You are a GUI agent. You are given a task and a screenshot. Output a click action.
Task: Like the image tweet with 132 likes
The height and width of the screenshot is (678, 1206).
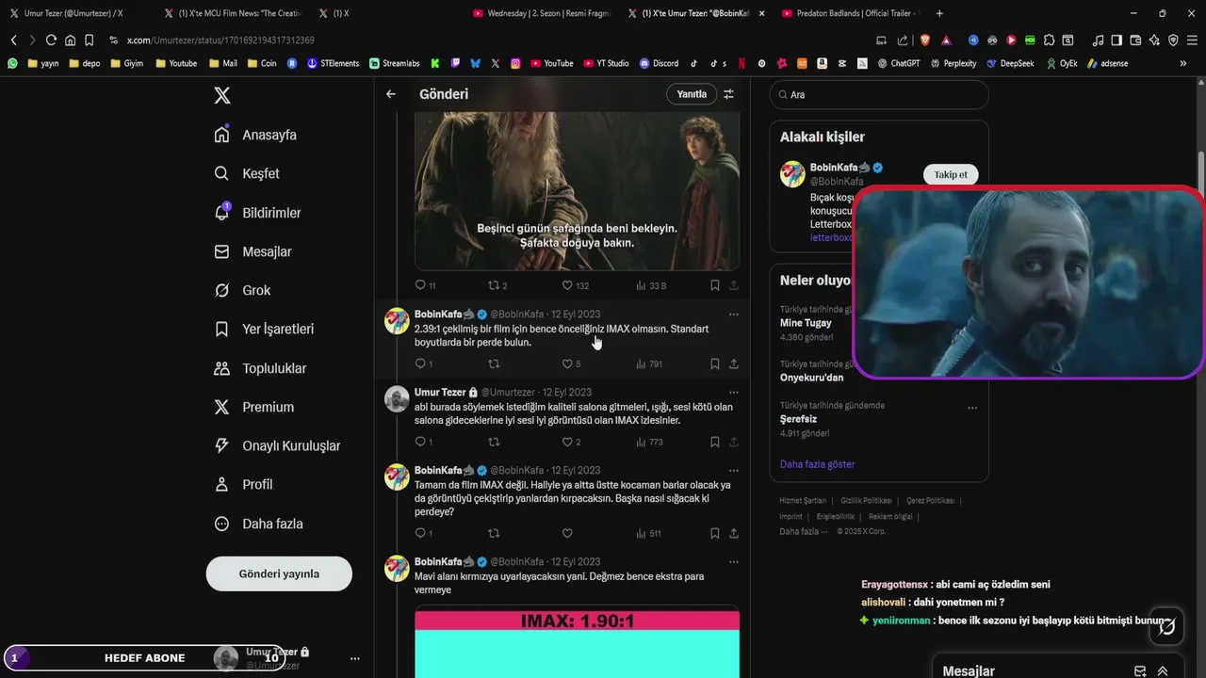(x=575, y=285)
